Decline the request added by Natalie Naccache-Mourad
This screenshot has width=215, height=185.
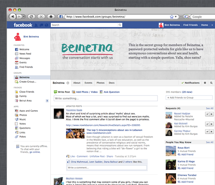tap(211, 114)
